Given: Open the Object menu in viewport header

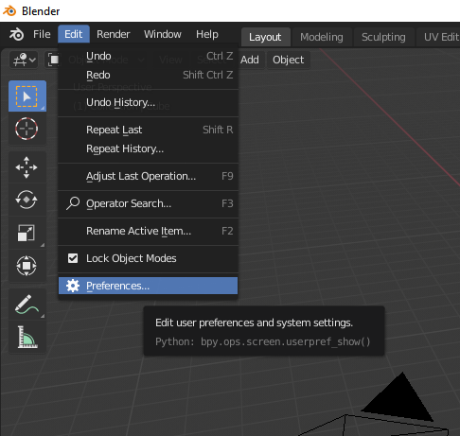Looking at the screenshot, I should (x=289, y=60).
